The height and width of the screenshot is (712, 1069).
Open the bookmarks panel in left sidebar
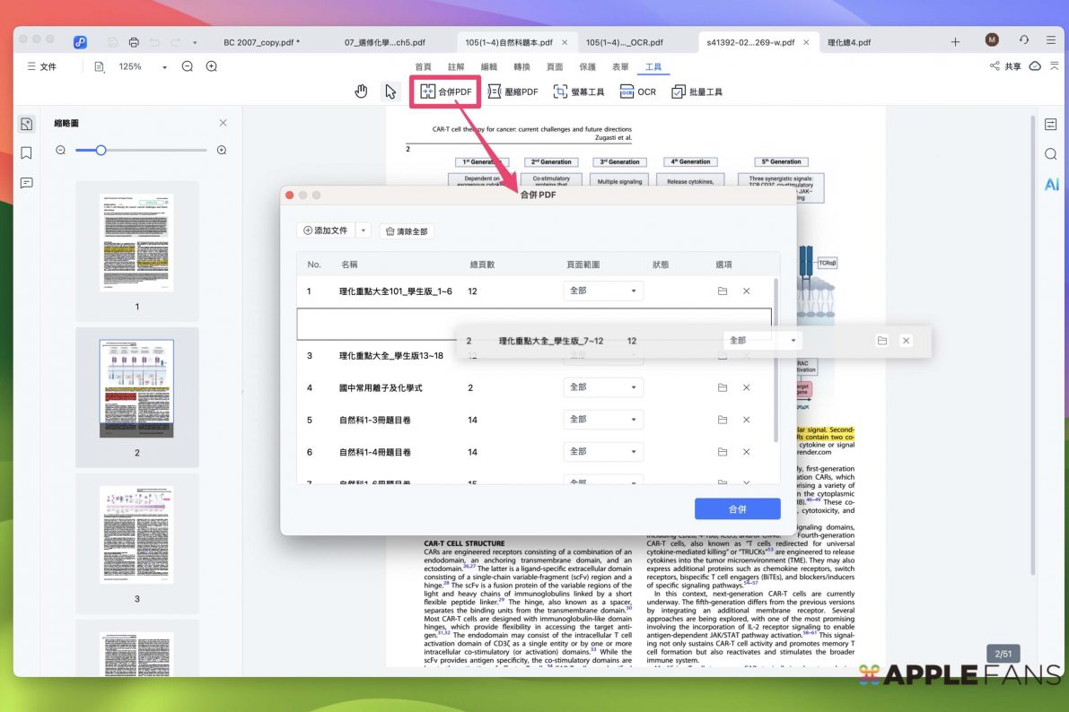tap(26, 153)
